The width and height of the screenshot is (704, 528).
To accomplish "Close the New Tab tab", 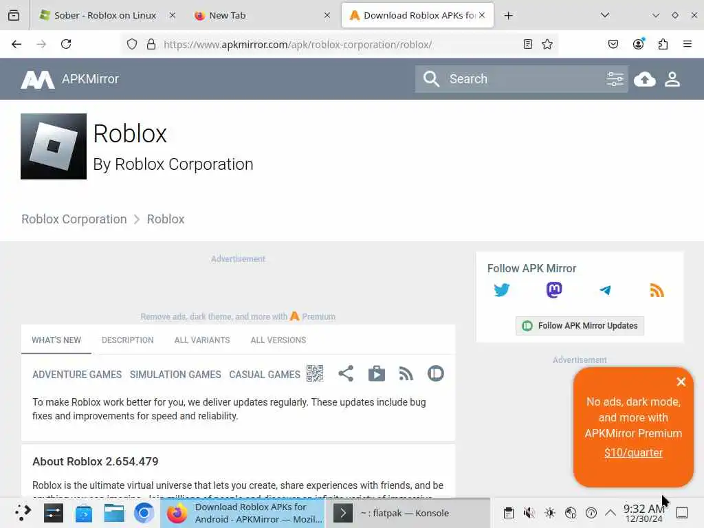I will point(327,15).
